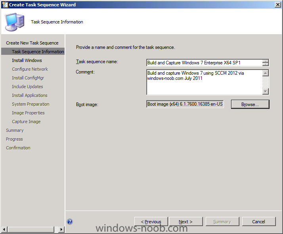Select Configure Network step
Screen dimensions: 283x234
pyautogui.click(x=30, y=69)
